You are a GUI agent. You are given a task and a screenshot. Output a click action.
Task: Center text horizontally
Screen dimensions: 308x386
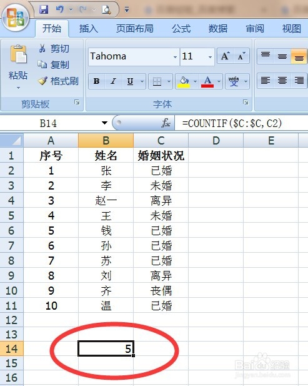[282, 81]
